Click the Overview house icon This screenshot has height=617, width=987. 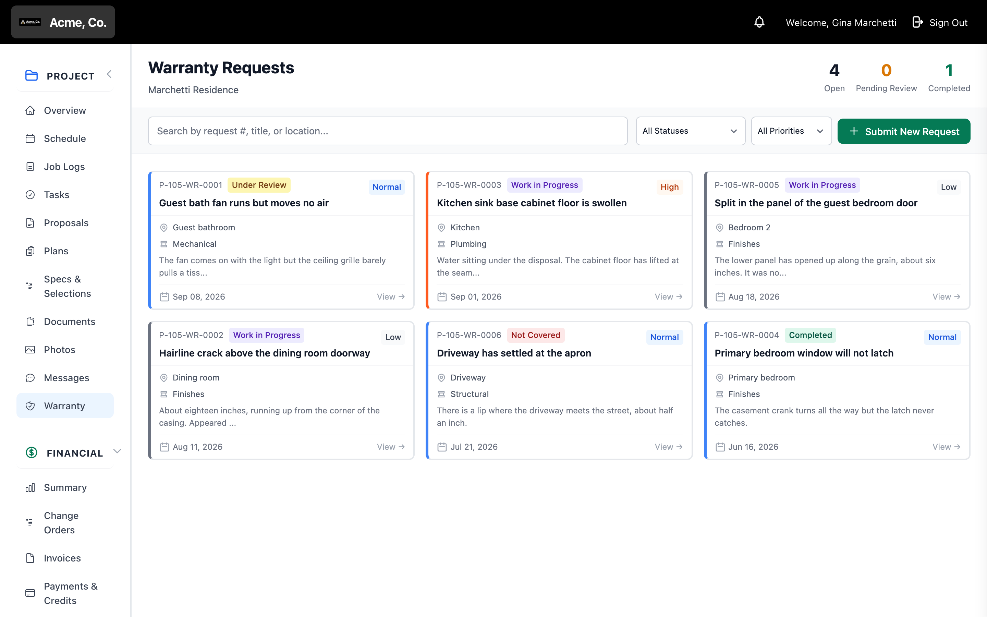pos(30,110)
